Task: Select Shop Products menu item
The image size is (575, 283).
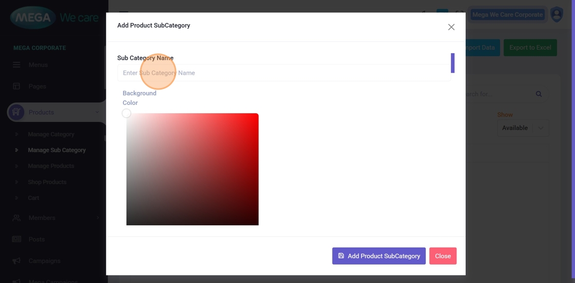Action: tap(47, 182)
